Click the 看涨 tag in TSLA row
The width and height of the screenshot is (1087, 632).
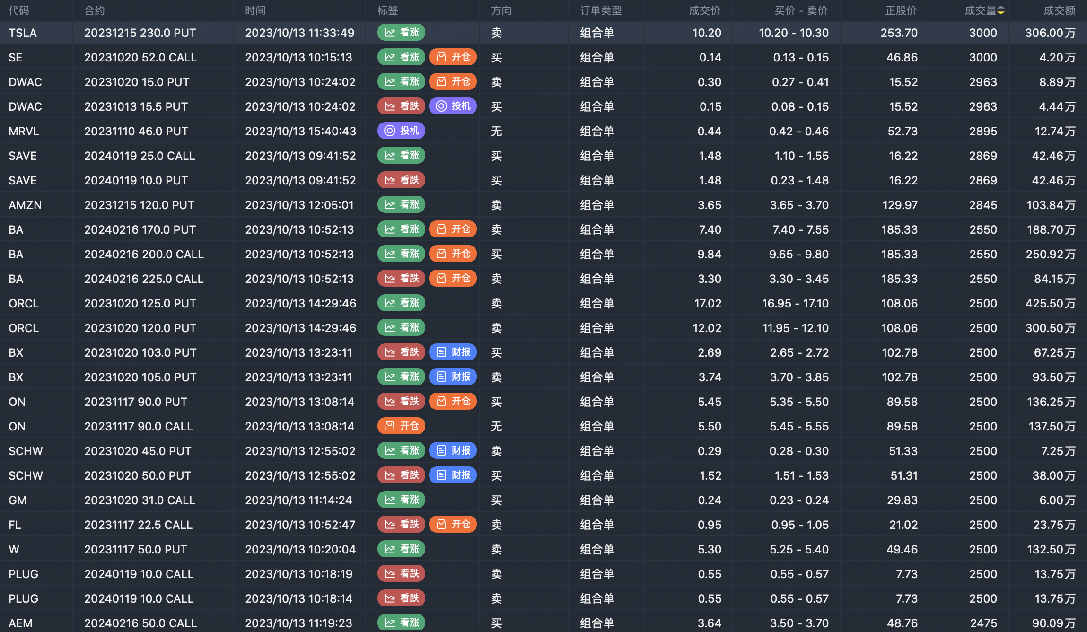[x=401, y=33]
